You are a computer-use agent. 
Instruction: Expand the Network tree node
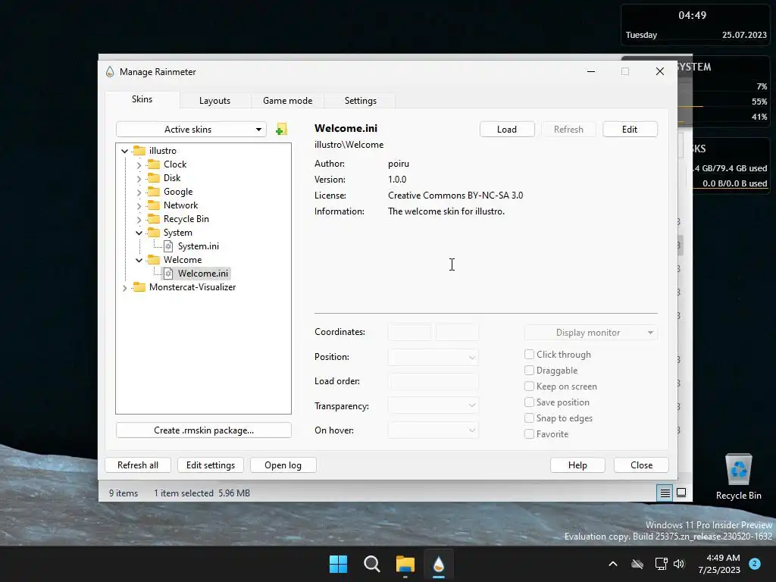[x=139, y=205]
